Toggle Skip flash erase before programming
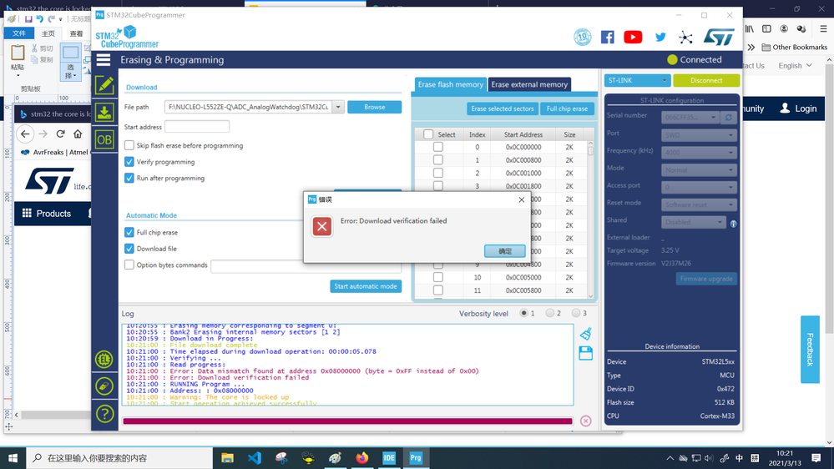This screenshot has height=469, width=834. pos(129,145)
